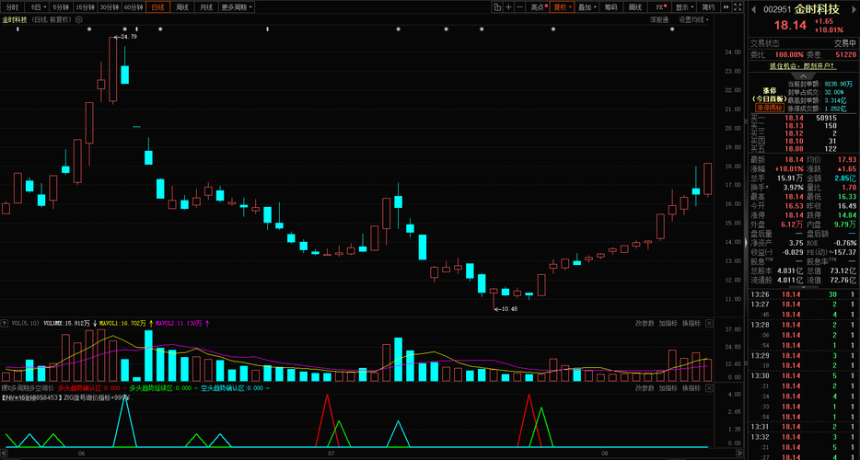This screenshot has width=860, height=460.
Task: Enable 画线 drawing tools
Action: [635, 7]
